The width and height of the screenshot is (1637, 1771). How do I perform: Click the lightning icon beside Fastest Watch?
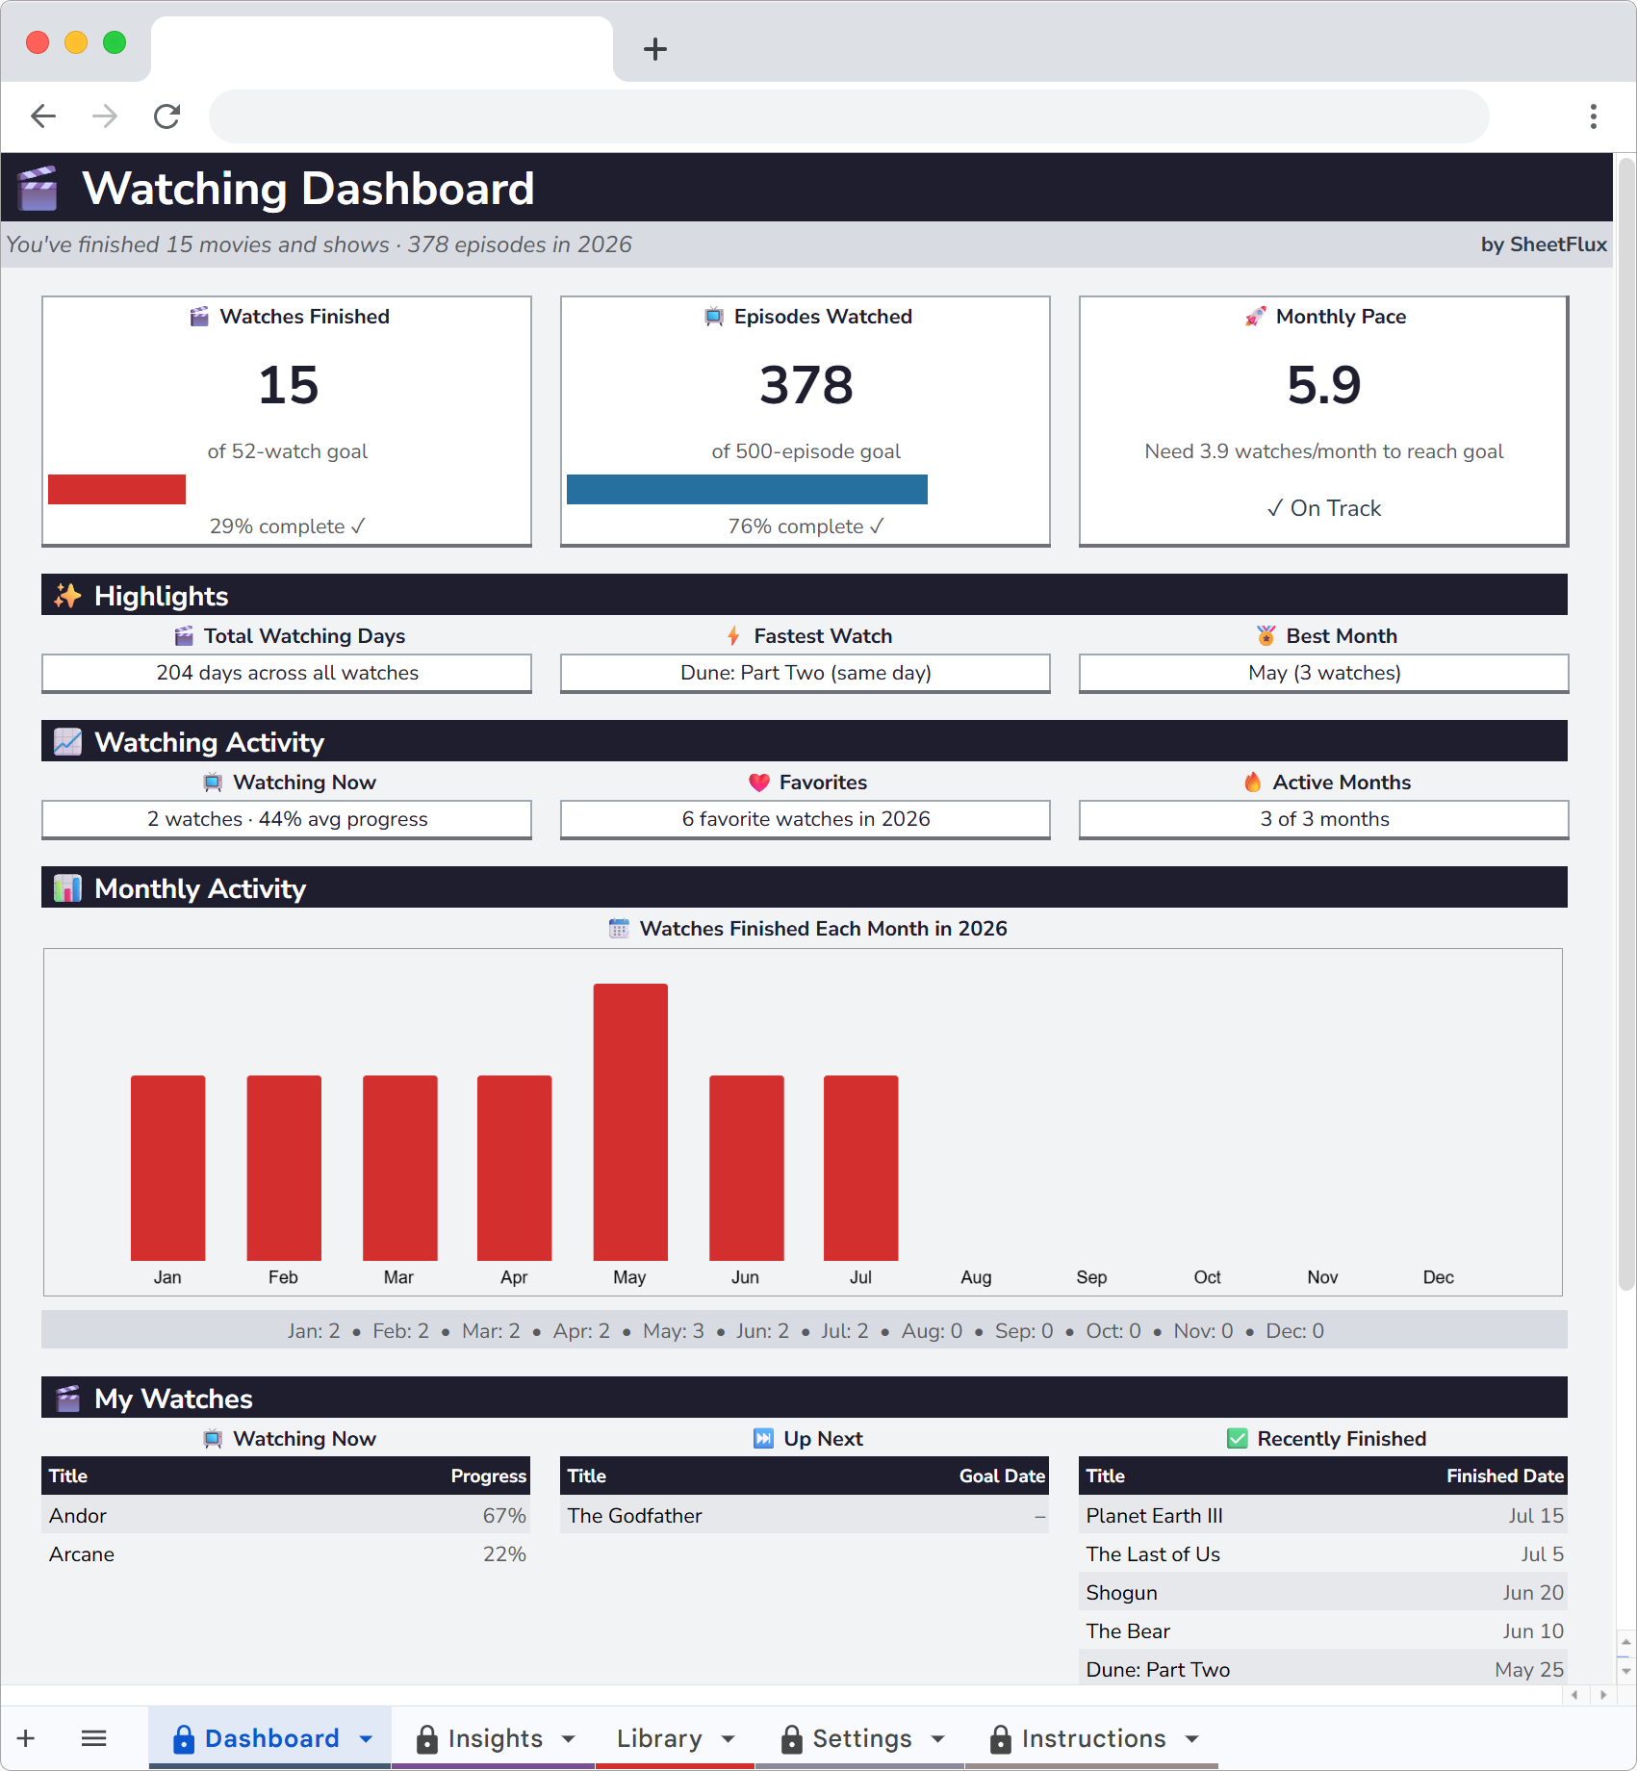point(732,635)
